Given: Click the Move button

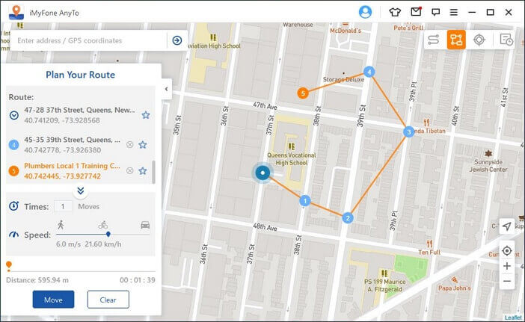Looking at the screenshot, I should tap(53, 299).
